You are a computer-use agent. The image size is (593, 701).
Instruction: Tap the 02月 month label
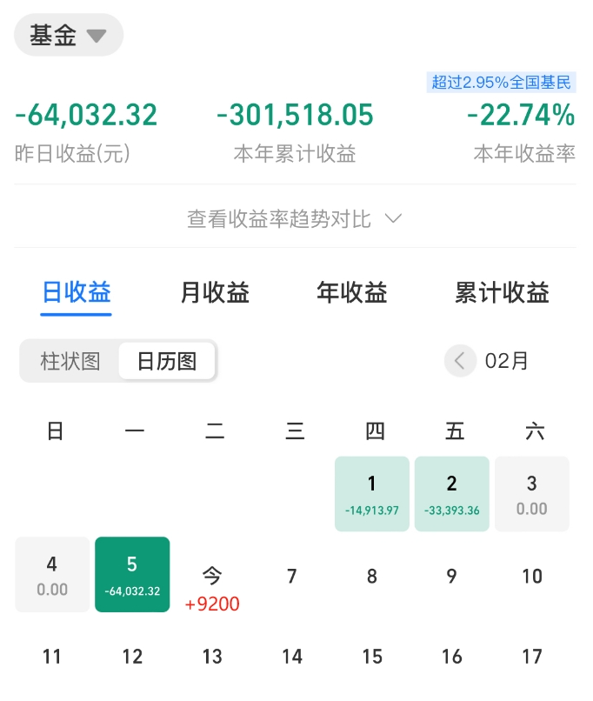coord(507,361)
